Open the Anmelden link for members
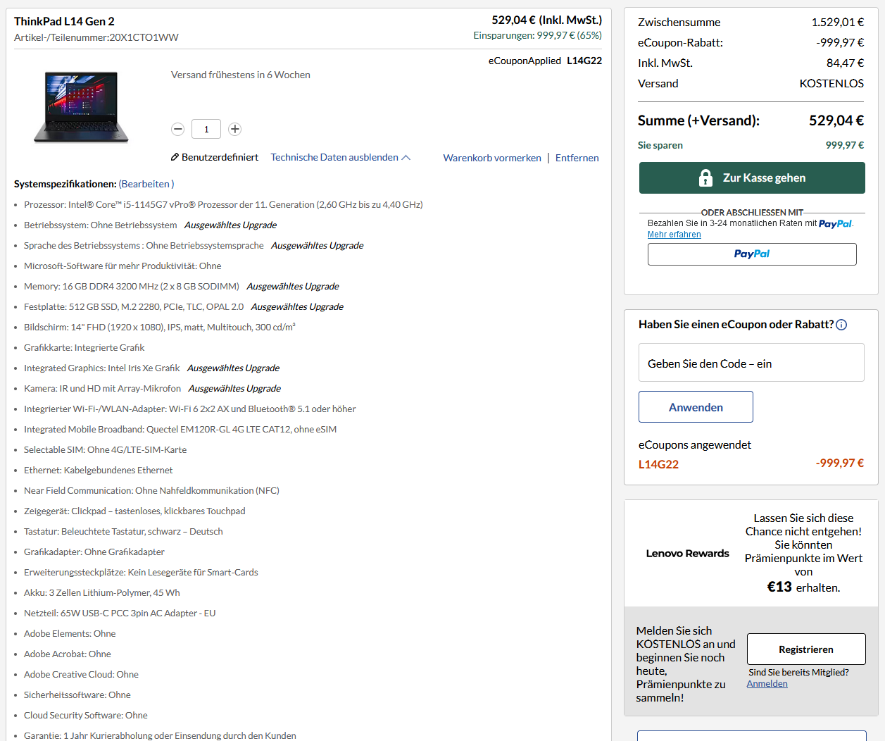Screen dimensions: 885x741 tap(767, 683)
